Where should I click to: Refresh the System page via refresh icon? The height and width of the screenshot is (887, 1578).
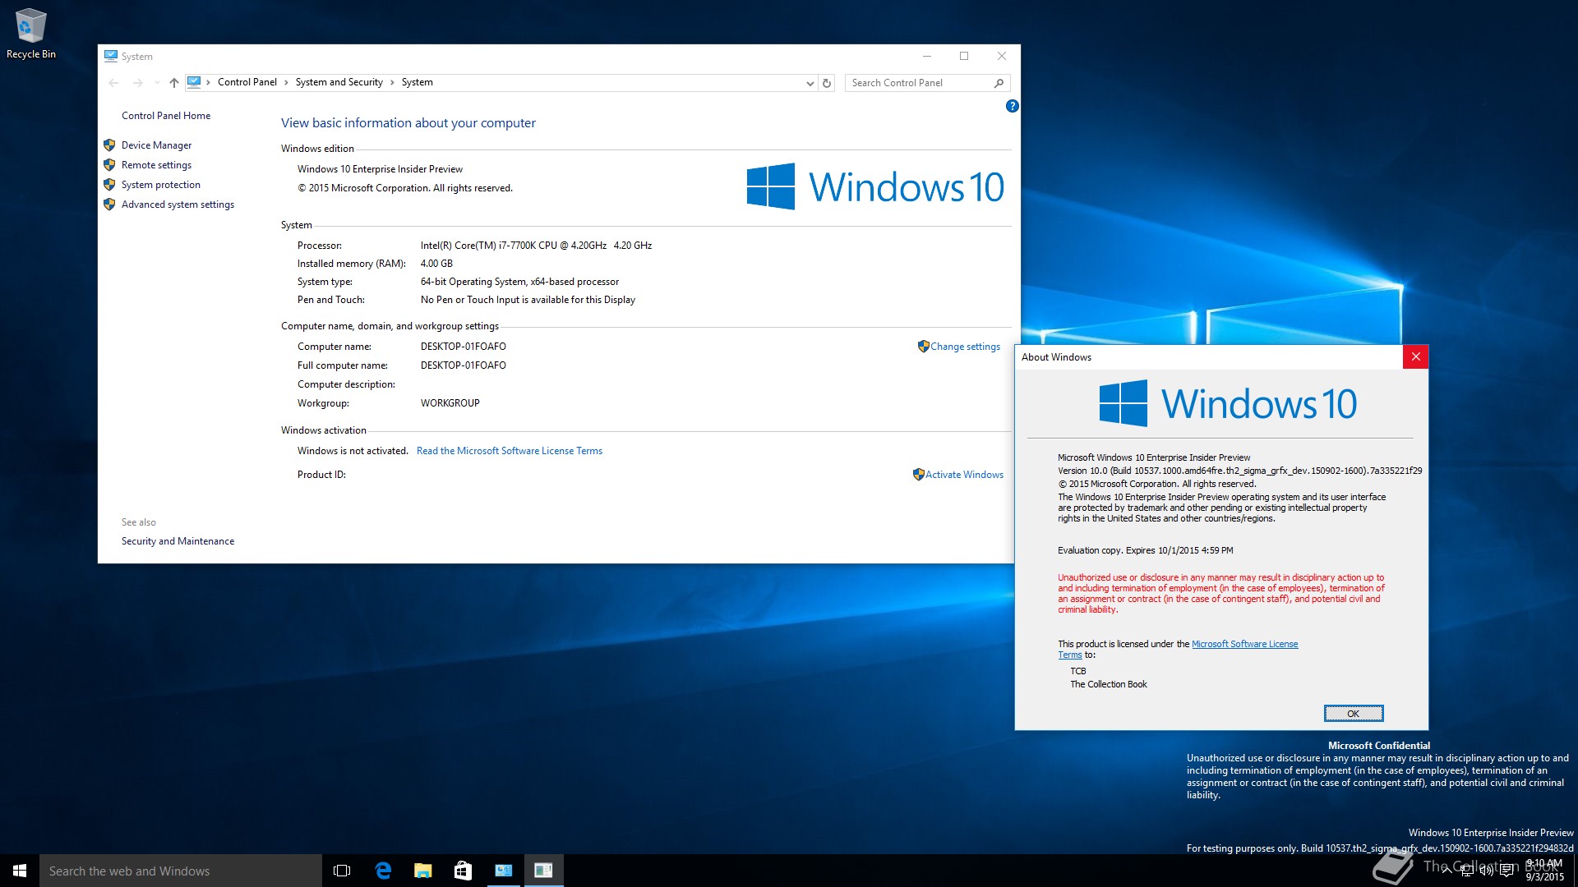pos(827,83)
